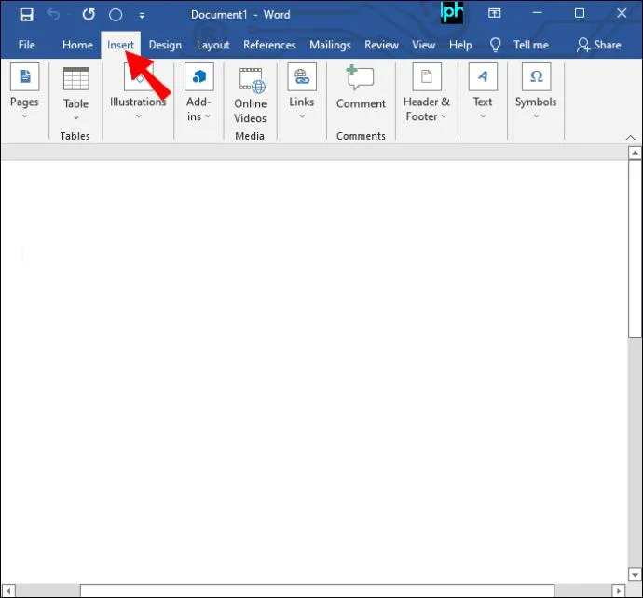Switch to the Design tab
Screen dimensions: 643x598
(165, 45)
